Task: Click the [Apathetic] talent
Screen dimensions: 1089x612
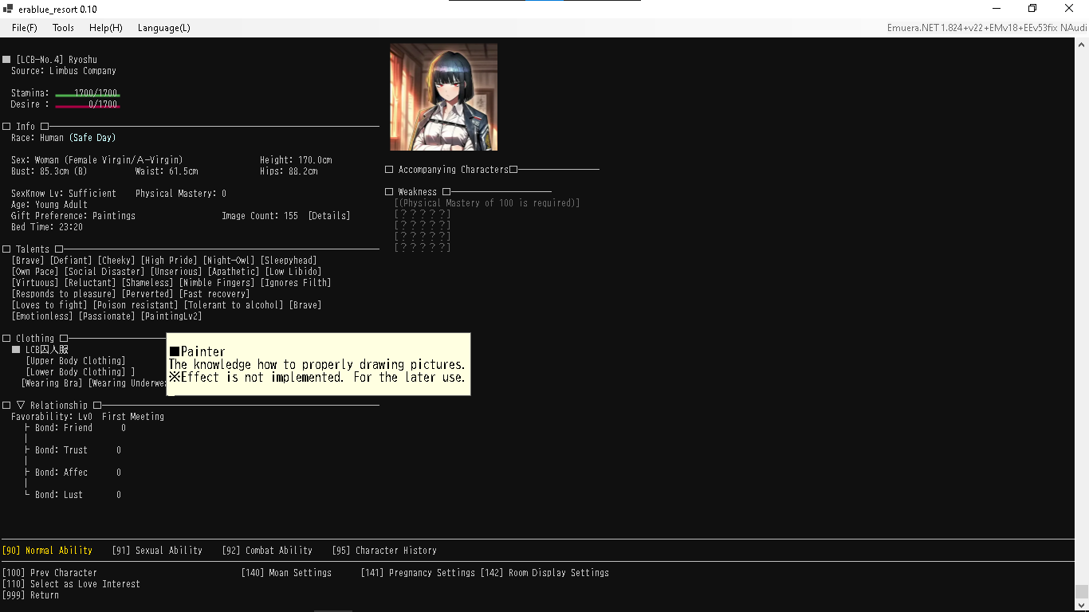Action: [x=234, y=272]
